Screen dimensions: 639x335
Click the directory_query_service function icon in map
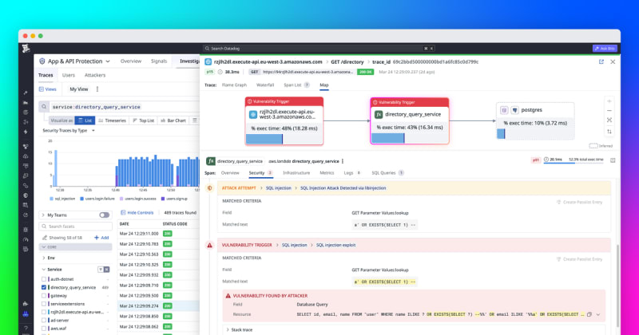click(x=379, y=115)
